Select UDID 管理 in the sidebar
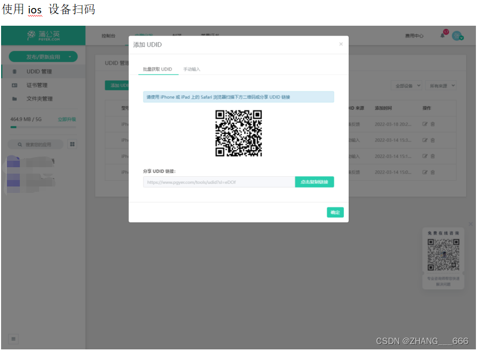This screenshot has height=351, width=477. (x=43, y=71)
